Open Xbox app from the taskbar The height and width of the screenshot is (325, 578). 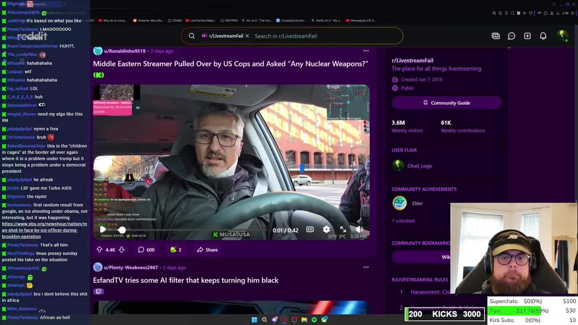pyautogui.click(x=324, y=320)
